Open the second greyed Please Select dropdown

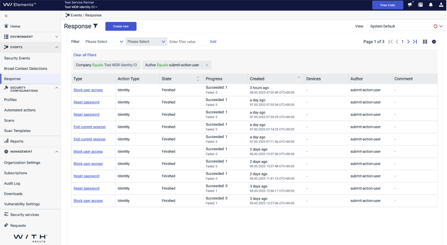(146, 42)
